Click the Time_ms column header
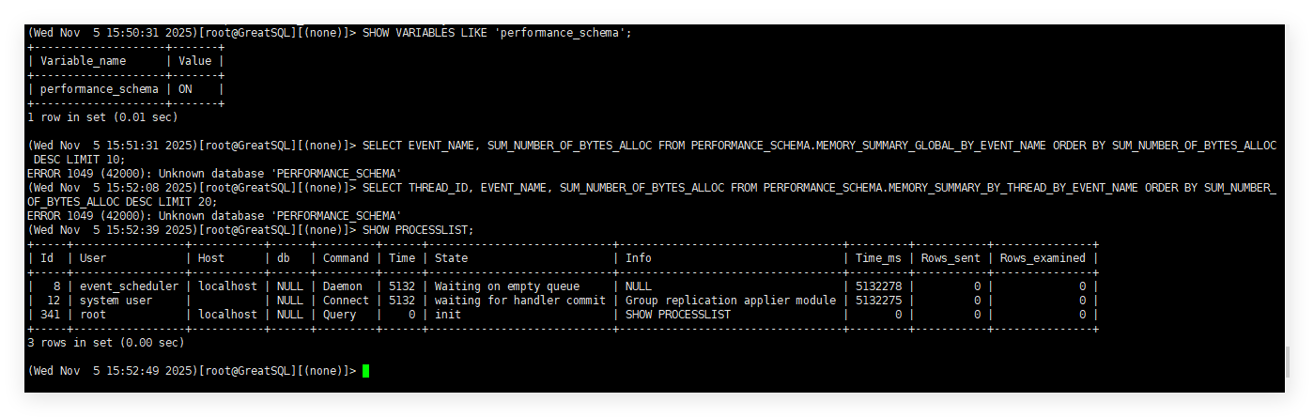Image resolution: width=1314 pixels, height=417 pixels. pos(879,258)
